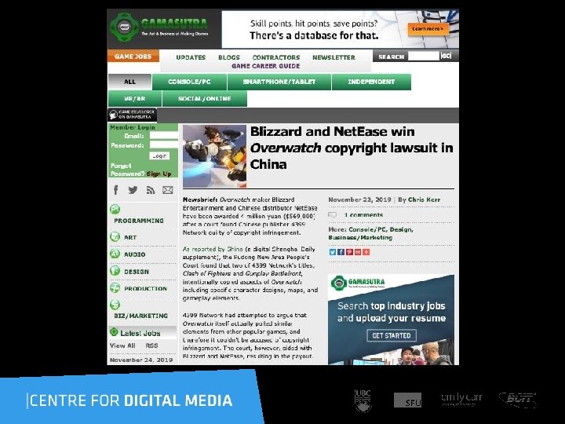The height and width of the screenshot is (424, 565).
Task: Open the NEWSLETTER menu item
Action: pyautogui.click(x=334, y=57)
